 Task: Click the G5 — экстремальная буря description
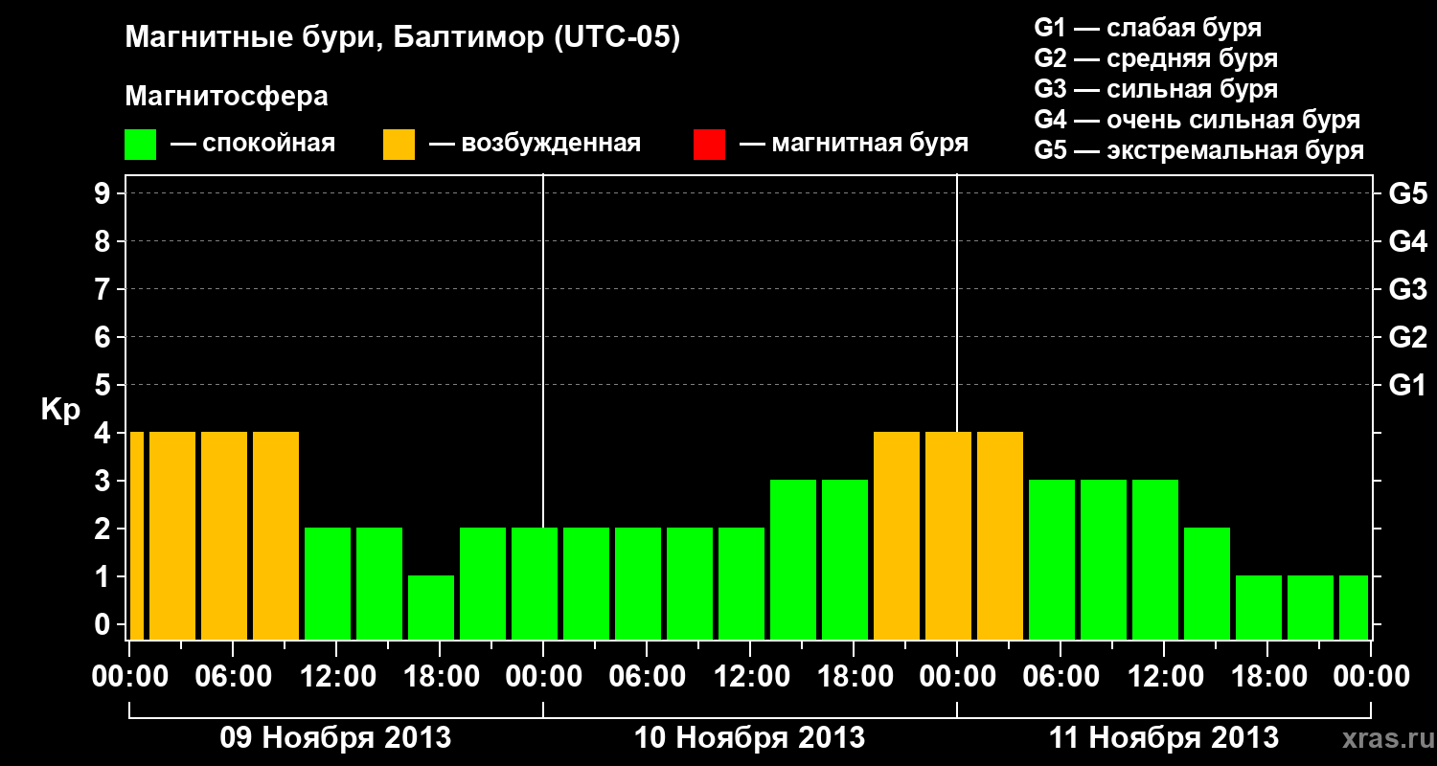coord(1199,150)
